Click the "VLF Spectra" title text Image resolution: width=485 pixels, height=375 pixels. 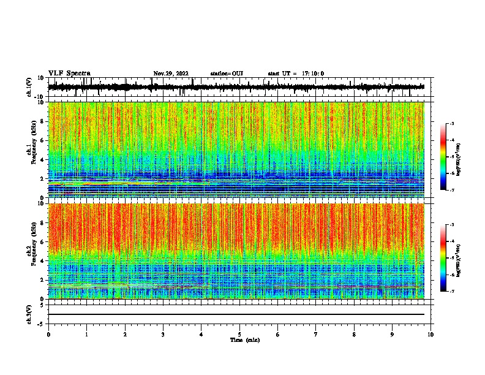click(x=69, y=74)
